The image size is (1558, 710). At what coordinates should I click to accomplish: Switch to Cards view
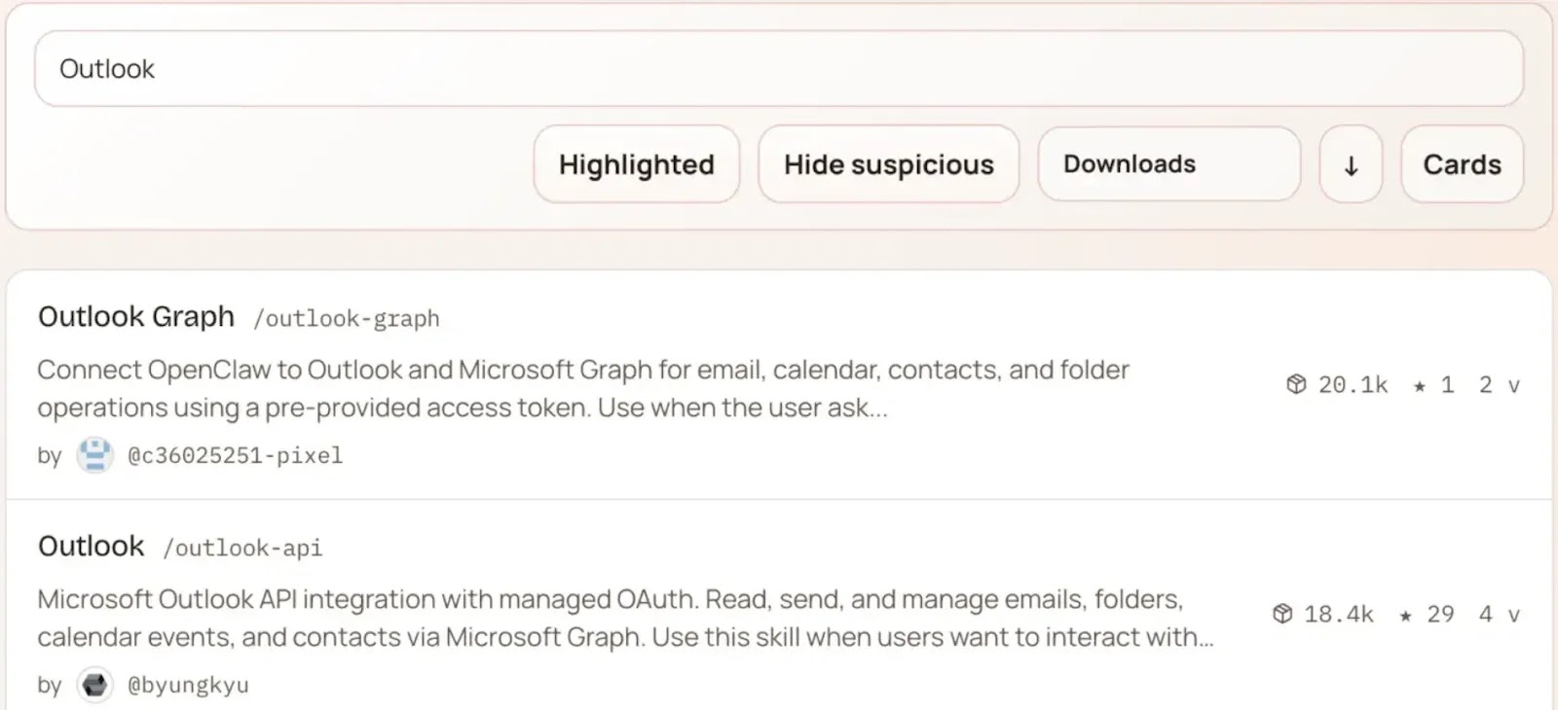[1462, 164]
